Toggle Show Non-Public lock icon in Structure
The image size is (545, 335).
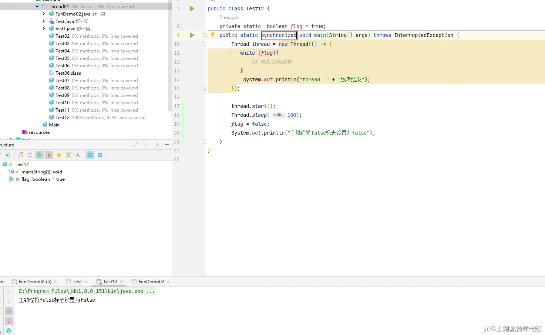point(49,155)
